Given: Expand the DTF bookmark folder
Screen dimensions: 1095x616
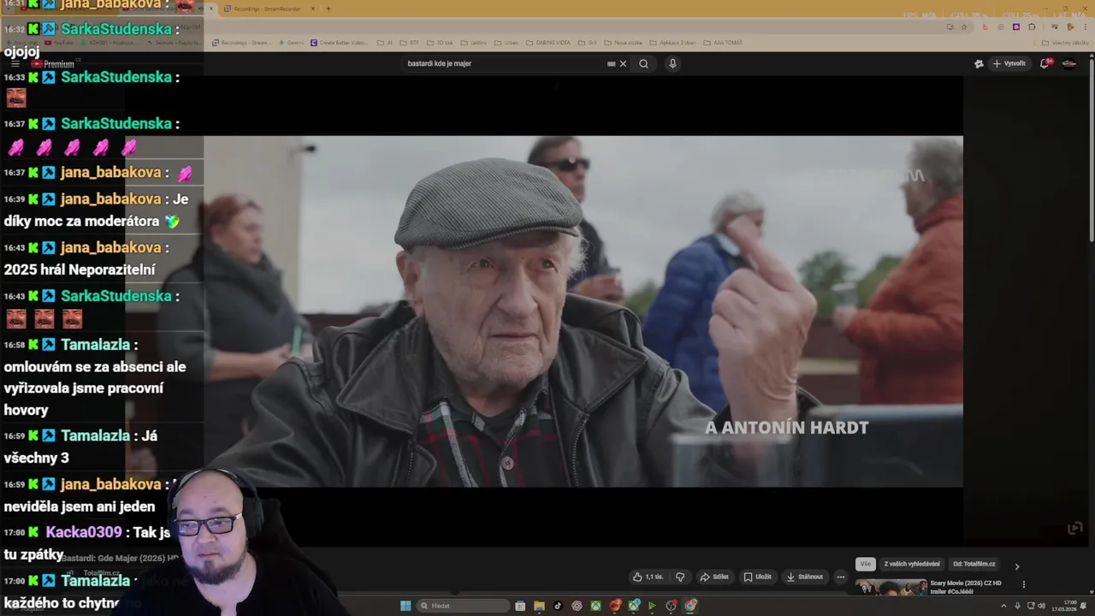Looking at the screenshot, I should click(410, 43).
